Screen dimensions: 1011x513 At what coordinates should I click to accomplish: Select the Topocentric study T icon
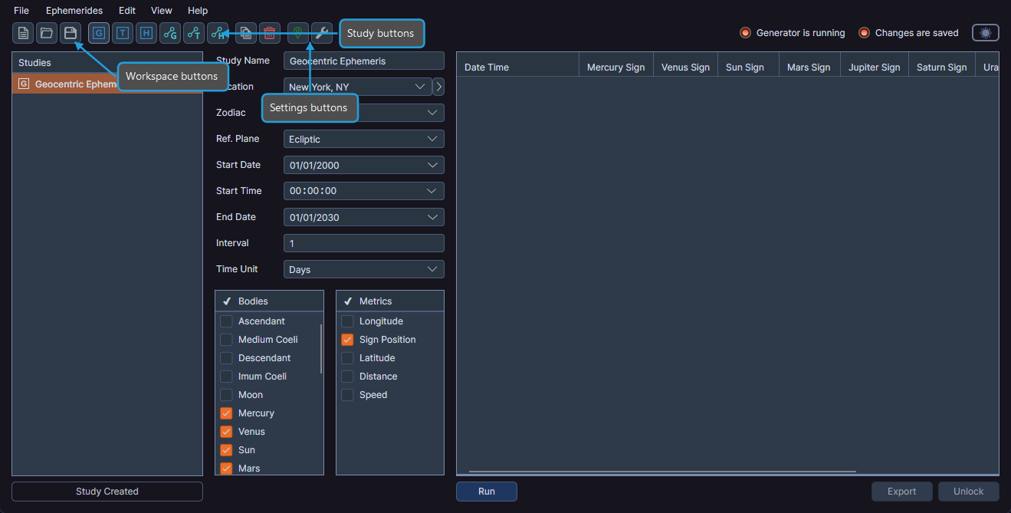coord(122,33)
